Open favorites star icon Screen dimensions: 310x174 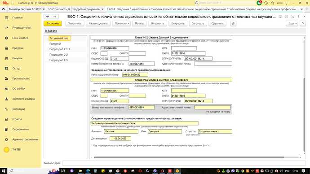pyautogui.click(x=273, y=3)
